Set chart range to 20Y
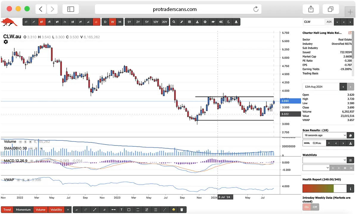Viewport: 356px width, 214px height. point(165,22)
